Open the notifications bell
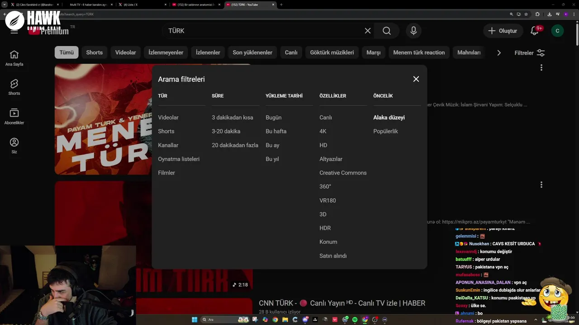The width and height of the screenshot is (579, 325). [x=535, y=31]
